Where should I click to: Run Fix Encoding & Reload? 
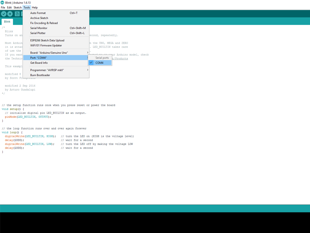(56, 23)
